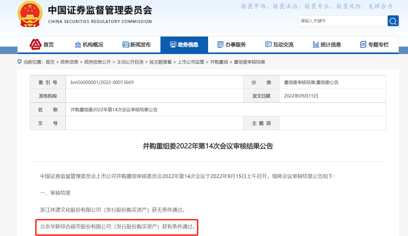
Task: Open 并购重组 breadcrumb link
Action: pos(219,62)
